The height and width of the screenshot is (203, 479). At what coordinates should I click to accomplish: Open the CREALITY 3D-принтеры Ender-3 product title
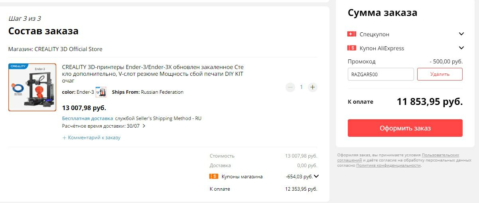153,74
